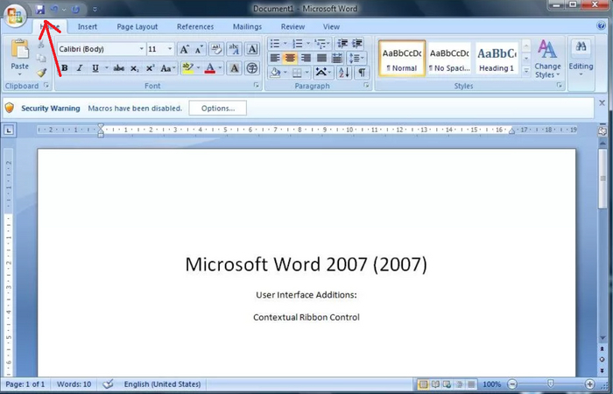Shrink the font size

tap(199, 49)
